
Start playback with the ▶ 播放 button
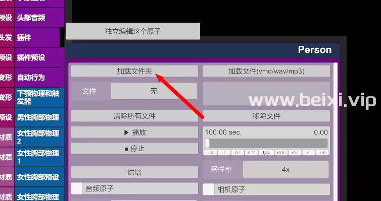point(134,132)
